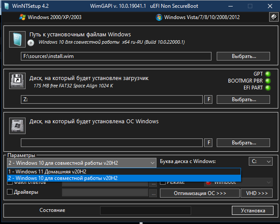Screen dimensions: 280x224
Task: Open the drive letter C: dropdown
Action: tap(260, 161)
